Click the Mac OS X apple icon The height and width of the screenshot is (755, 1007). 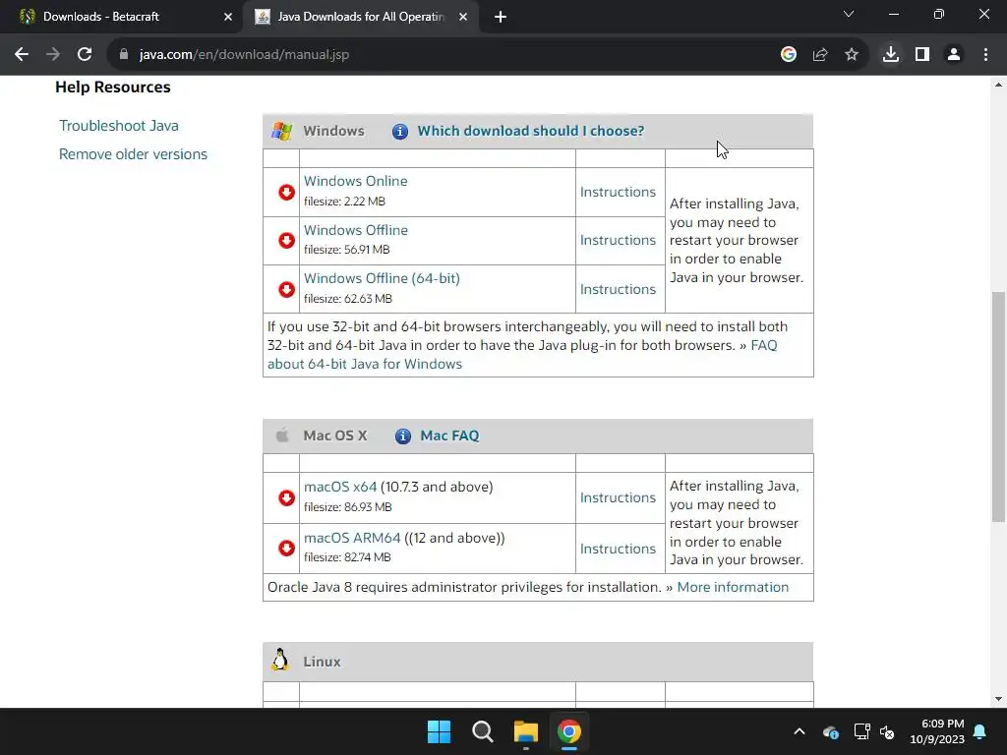tap(282, 436)
